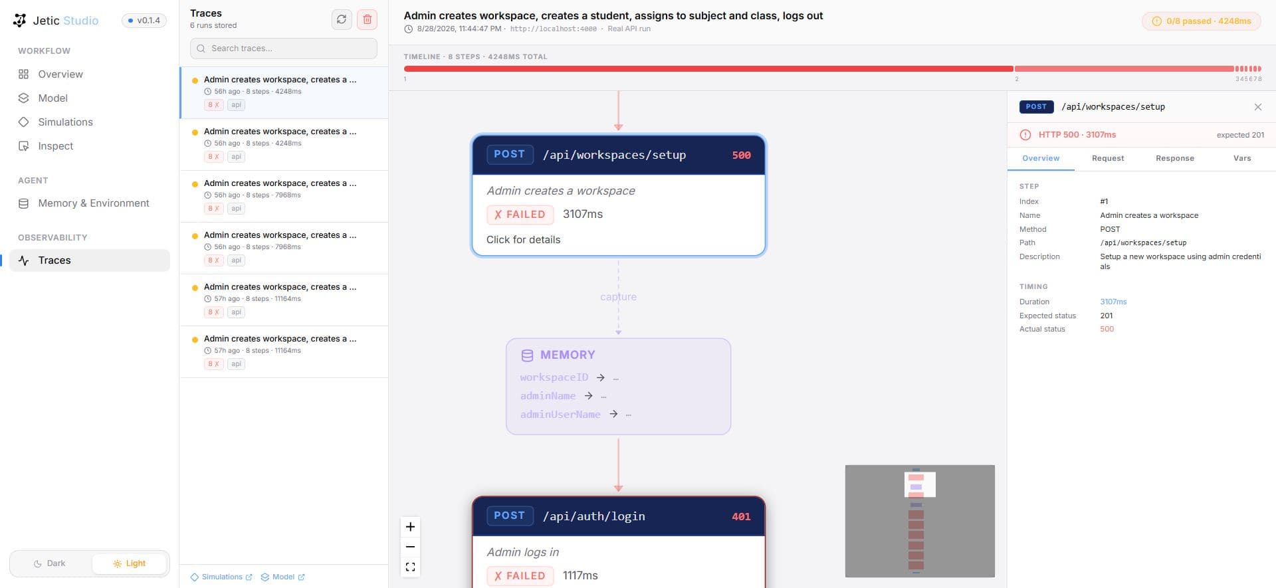Open the Response tab
The image size is (1276, 588).
1175,158
